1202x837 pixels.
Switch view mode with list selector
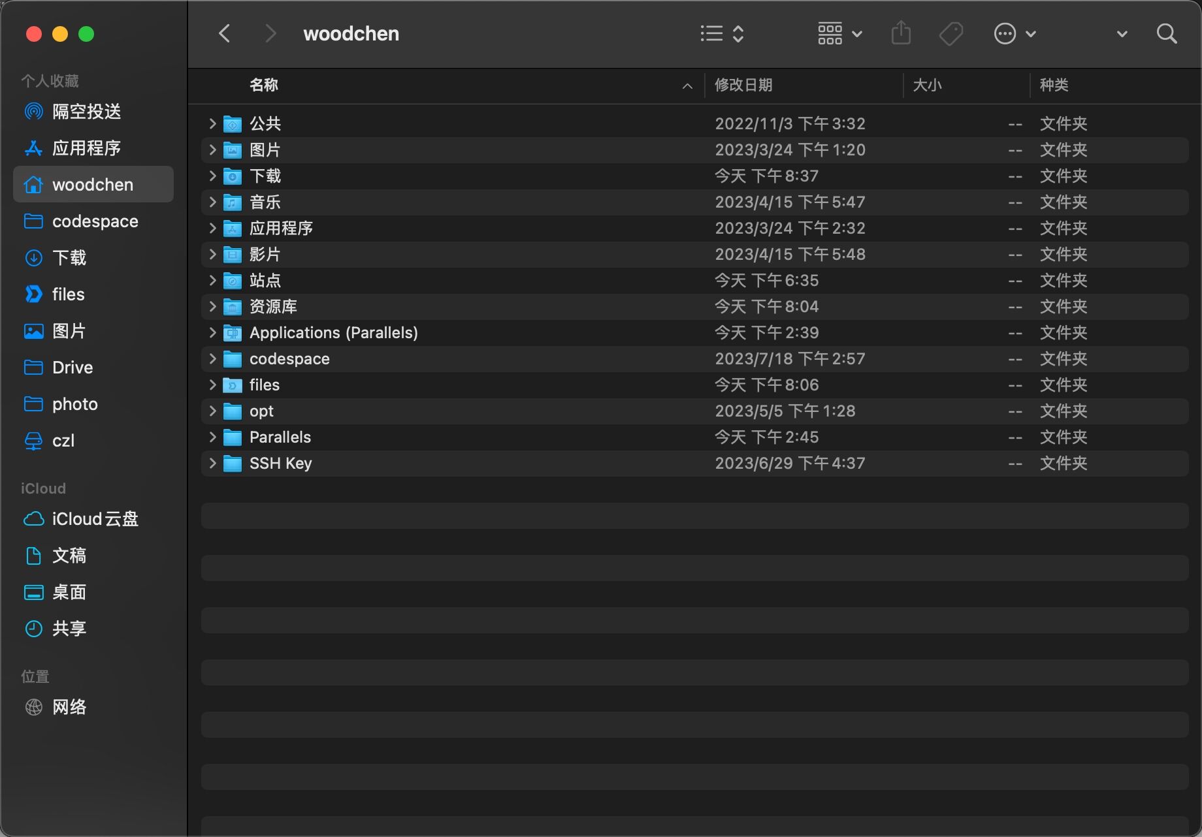pos(722,34)
